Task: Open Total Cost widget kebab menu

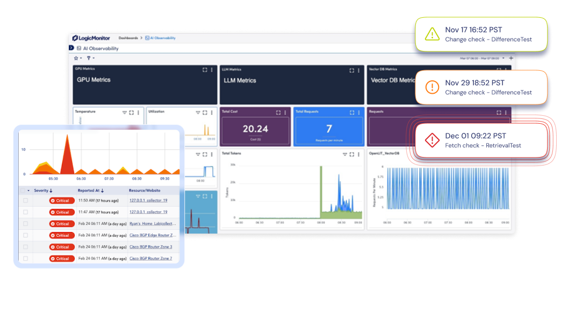Action: coord(285,112)
